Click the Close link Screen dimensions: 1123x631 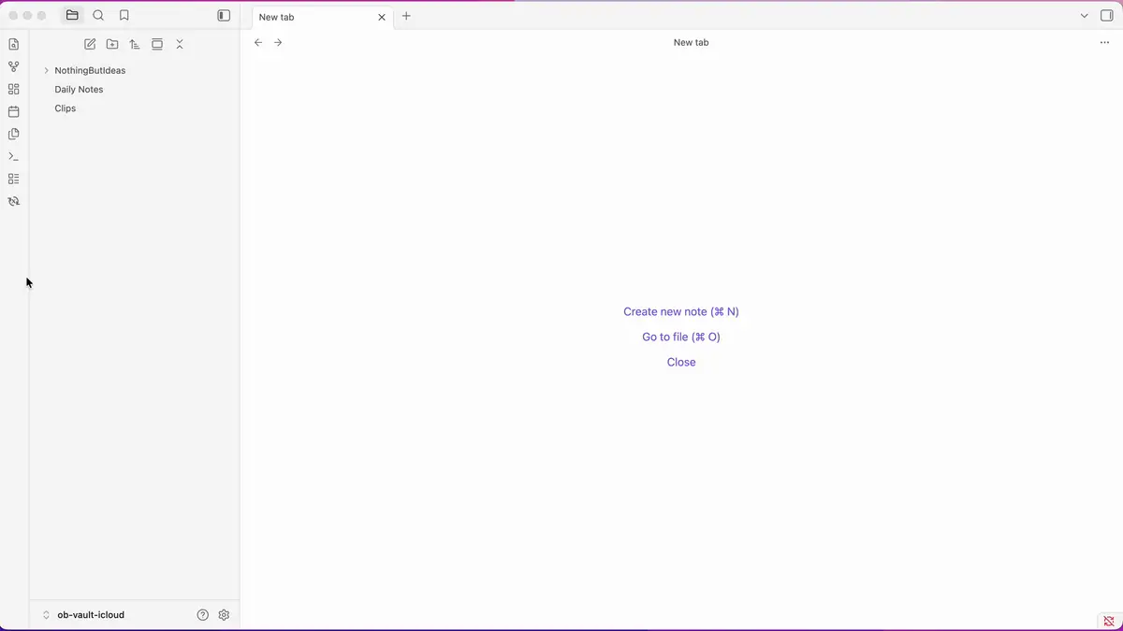pos(681,362)
